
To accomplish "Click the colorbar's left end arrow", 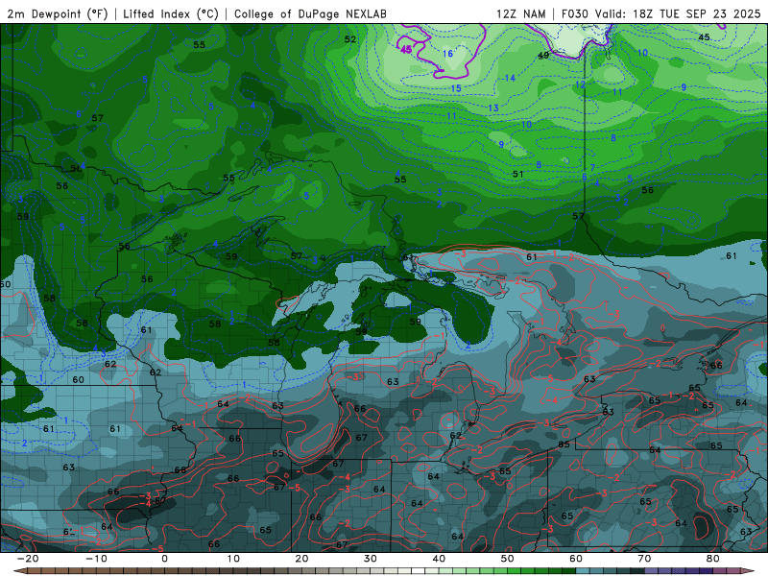I will (19, 571).
